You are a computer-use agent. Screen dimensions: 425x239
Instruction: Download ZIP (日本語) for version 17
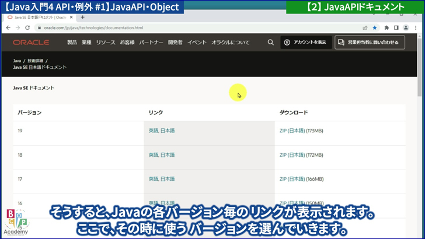tap(292, 178)
